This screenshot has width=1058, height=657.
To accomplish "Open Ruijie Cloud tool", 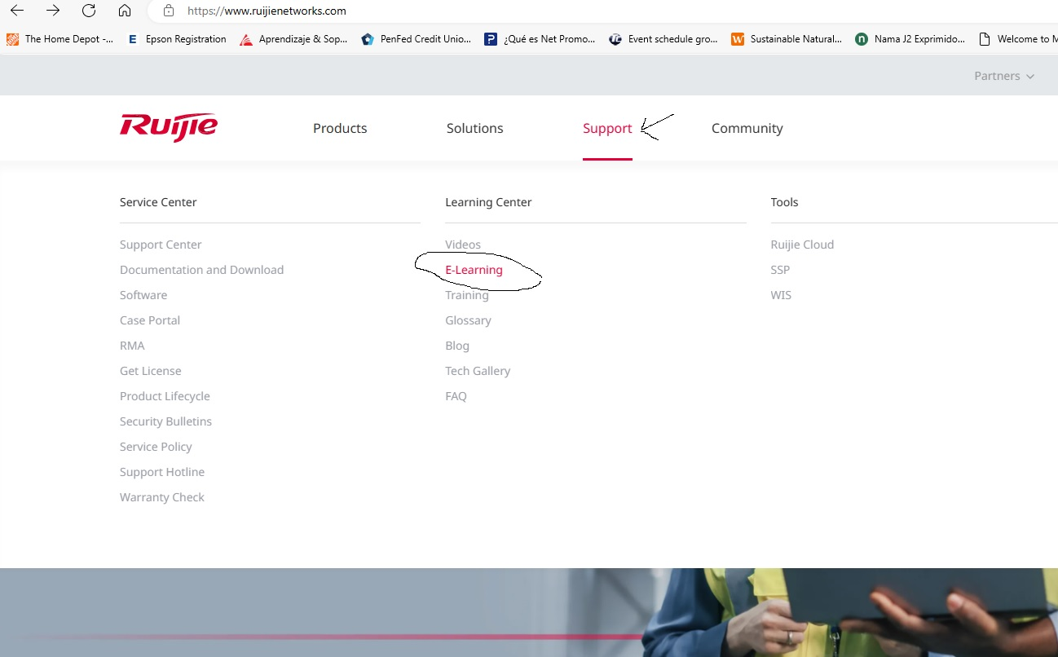I will [x=802, y=245].
